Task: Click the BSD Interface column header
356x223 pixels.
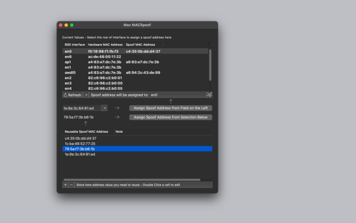Action: (x=75, y=45)
